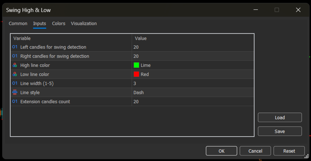
Task: Click integer icon beside Left candles variable
Action: click(x=15, y=47)
